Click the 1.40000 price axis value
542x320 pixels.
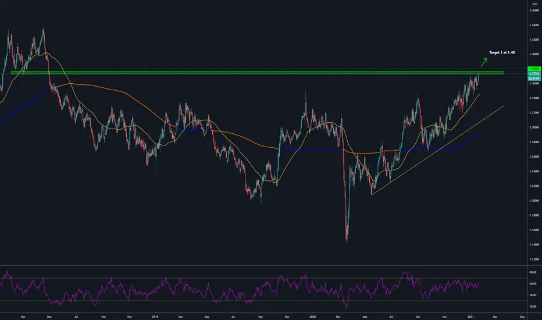pos(534,54)
